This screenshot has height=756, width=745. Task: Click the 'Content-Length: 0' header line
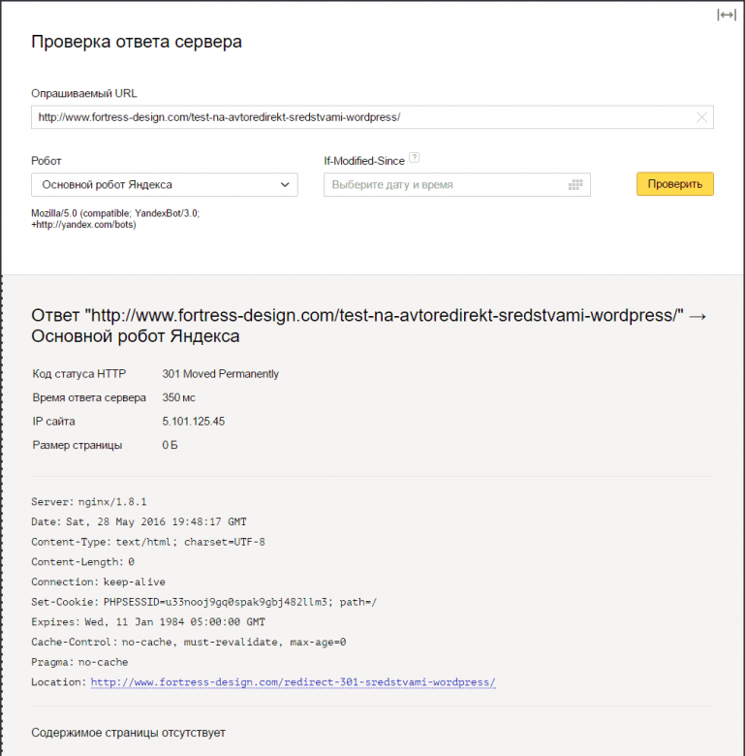[x=82, y=562]
